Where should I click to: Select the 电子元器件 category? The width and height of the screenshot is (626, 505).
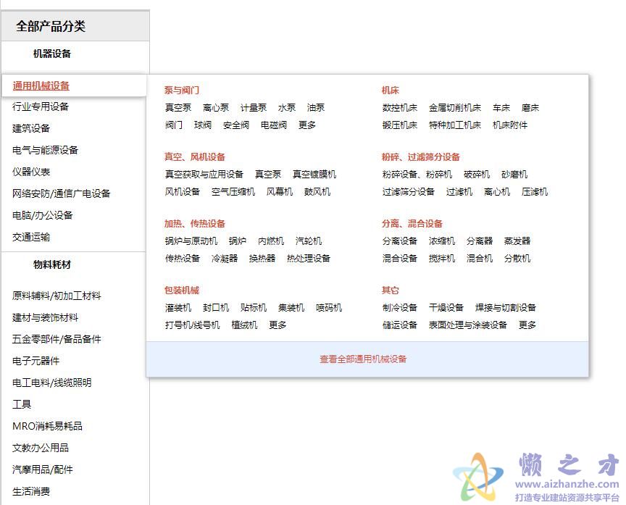(36, 361)
